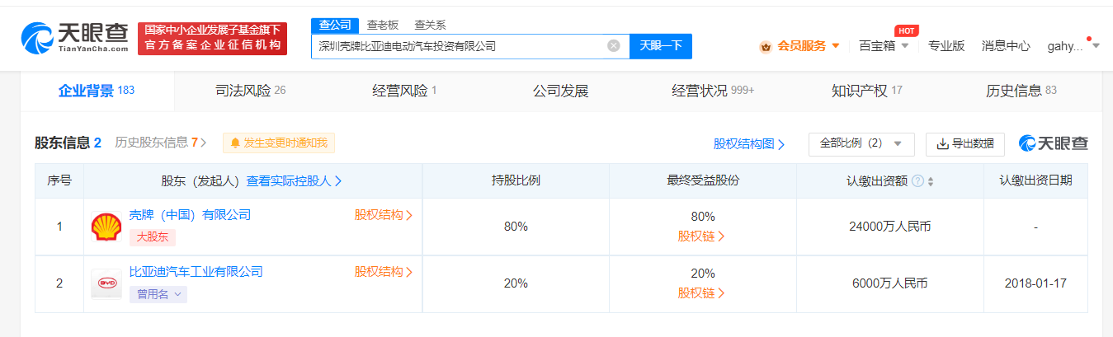
Task: Click the crown icon beside 会员服务
Action: 766,46
